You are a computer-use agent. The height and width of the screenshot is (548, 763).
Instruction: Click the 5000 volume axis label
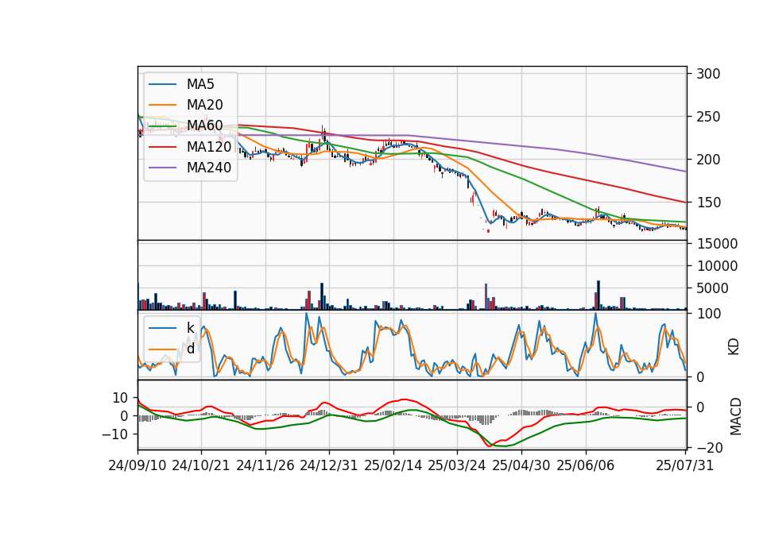[712, 288]
